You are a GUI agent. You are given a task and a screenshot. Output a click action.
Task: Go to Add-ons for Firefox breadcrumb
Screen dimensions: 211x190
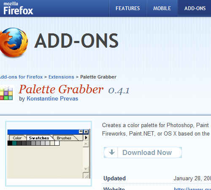click(x=21, y=77)
